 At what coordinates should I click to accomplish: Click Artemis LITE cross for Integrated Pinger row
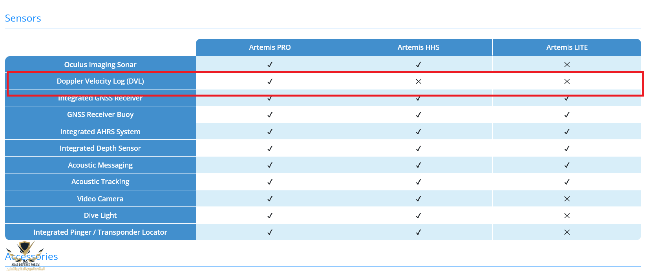pyautogui.click(x=567, y=232)
